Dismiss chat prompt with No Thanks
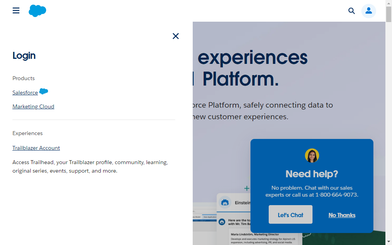Image resolution: width=392 pixels, height=245 pixels. click(342, 215)
